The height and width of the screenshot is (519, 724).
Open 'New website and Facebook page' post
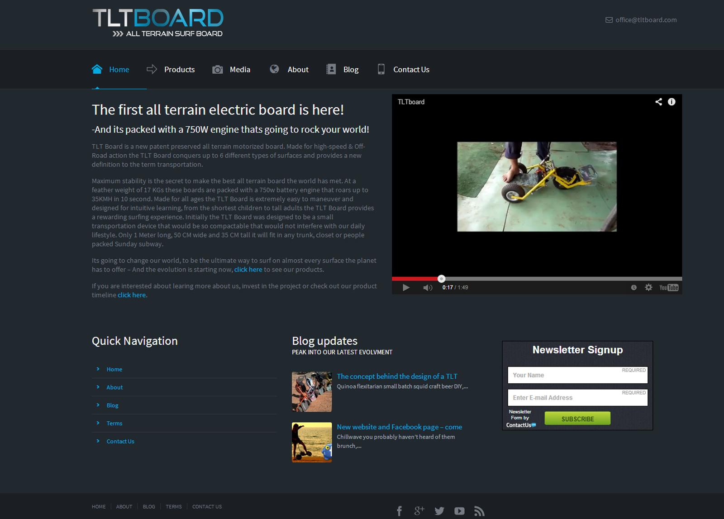point(399,427)
